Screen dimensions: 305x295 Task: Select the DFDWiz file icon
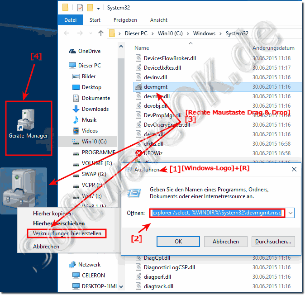click(138, 153)
